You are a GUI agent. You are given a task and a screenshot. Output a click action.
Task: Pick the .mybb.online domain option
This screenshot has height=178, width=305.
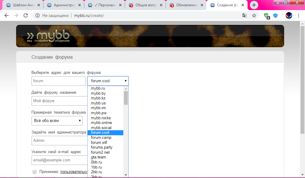105,123
